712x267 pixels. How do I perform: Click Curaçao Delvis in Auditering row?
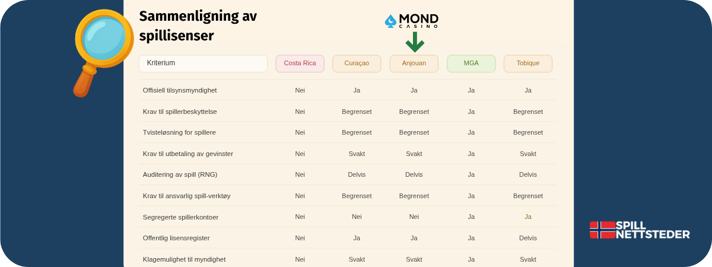pyautogui.click(x=357, y=174)
